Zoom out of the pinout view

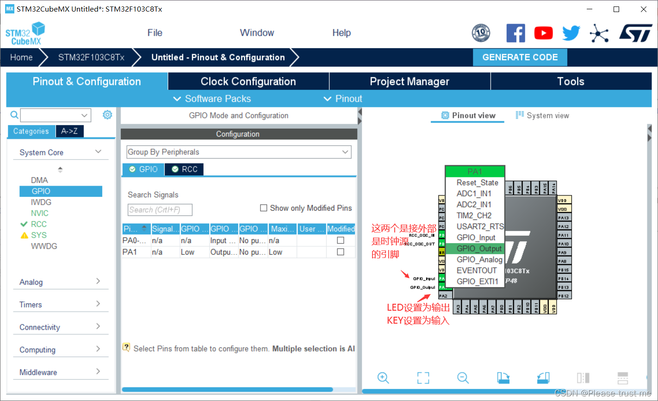463,378
